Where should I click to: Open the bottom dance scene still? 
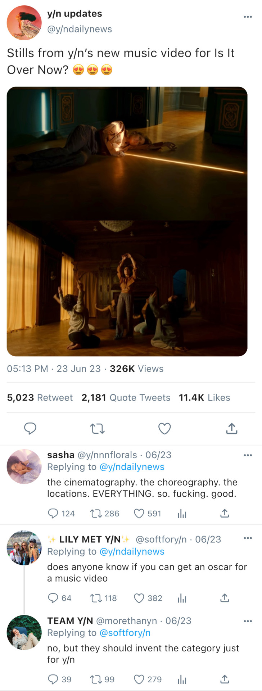pos(127,288)
